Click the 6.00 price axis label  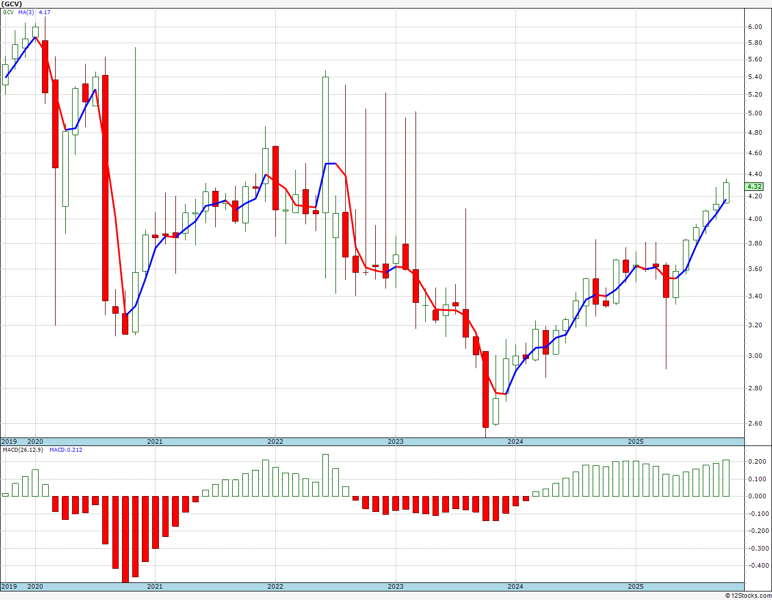[x=754, y=27]
